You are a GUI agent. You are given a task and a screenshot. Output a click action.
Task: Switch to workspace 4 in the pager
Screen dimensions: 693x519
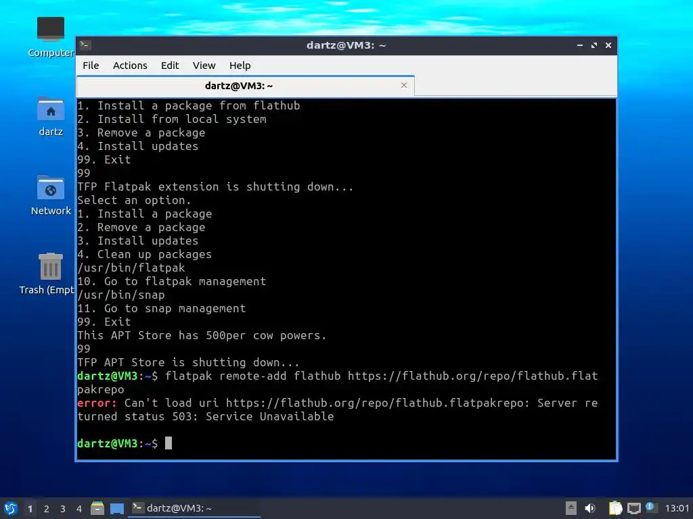click(x=79, y=509)
